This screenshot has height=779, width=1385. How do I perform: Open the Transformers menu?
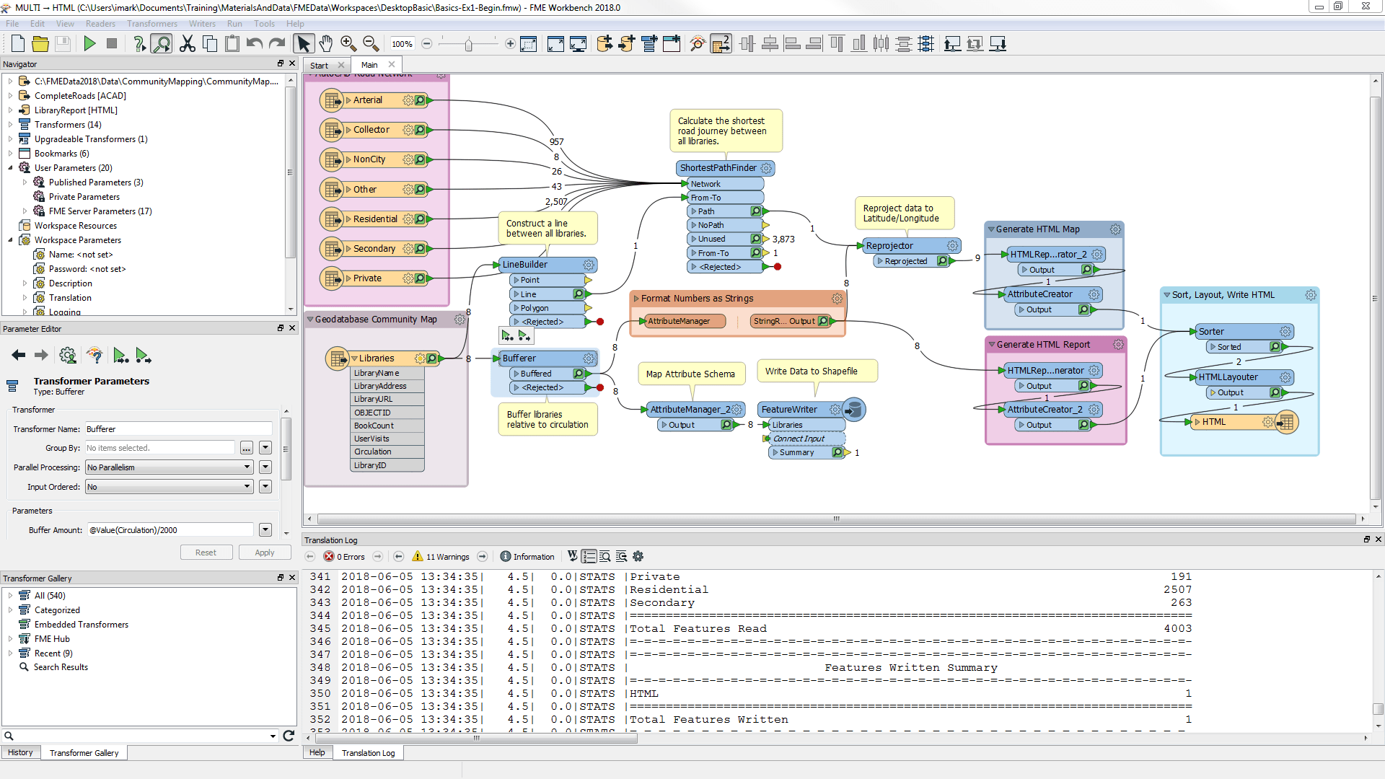pos(151,23)
